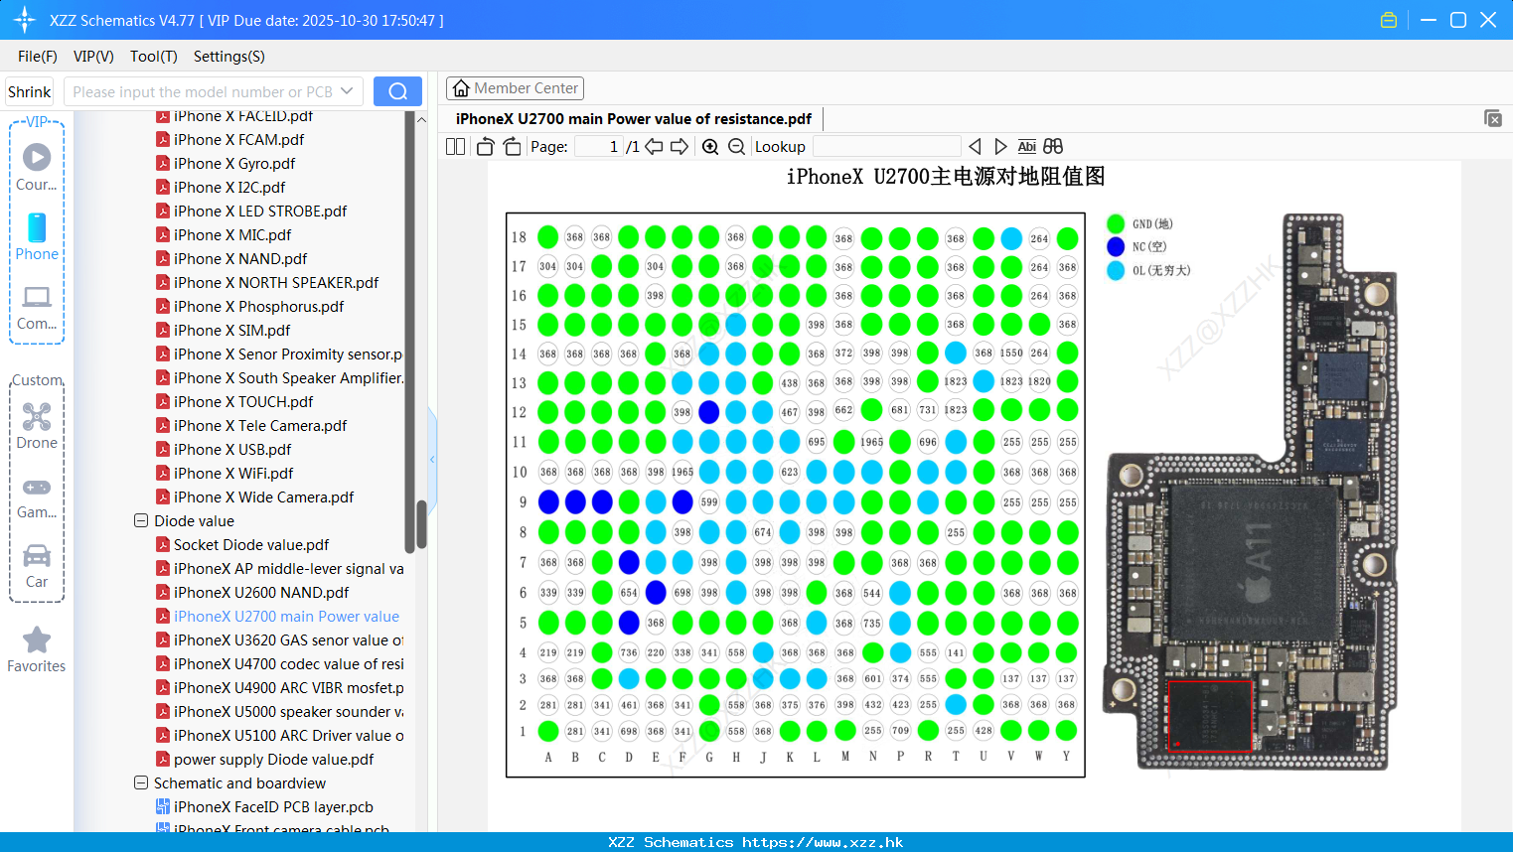Screen dimensions: 1513x852
Task: Rotate the PDF page clockwise
Action: click(x=512, y=147)
